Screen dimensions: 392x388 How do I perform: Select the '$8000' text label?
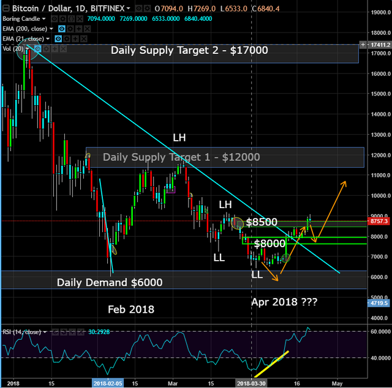coord(269,244)
